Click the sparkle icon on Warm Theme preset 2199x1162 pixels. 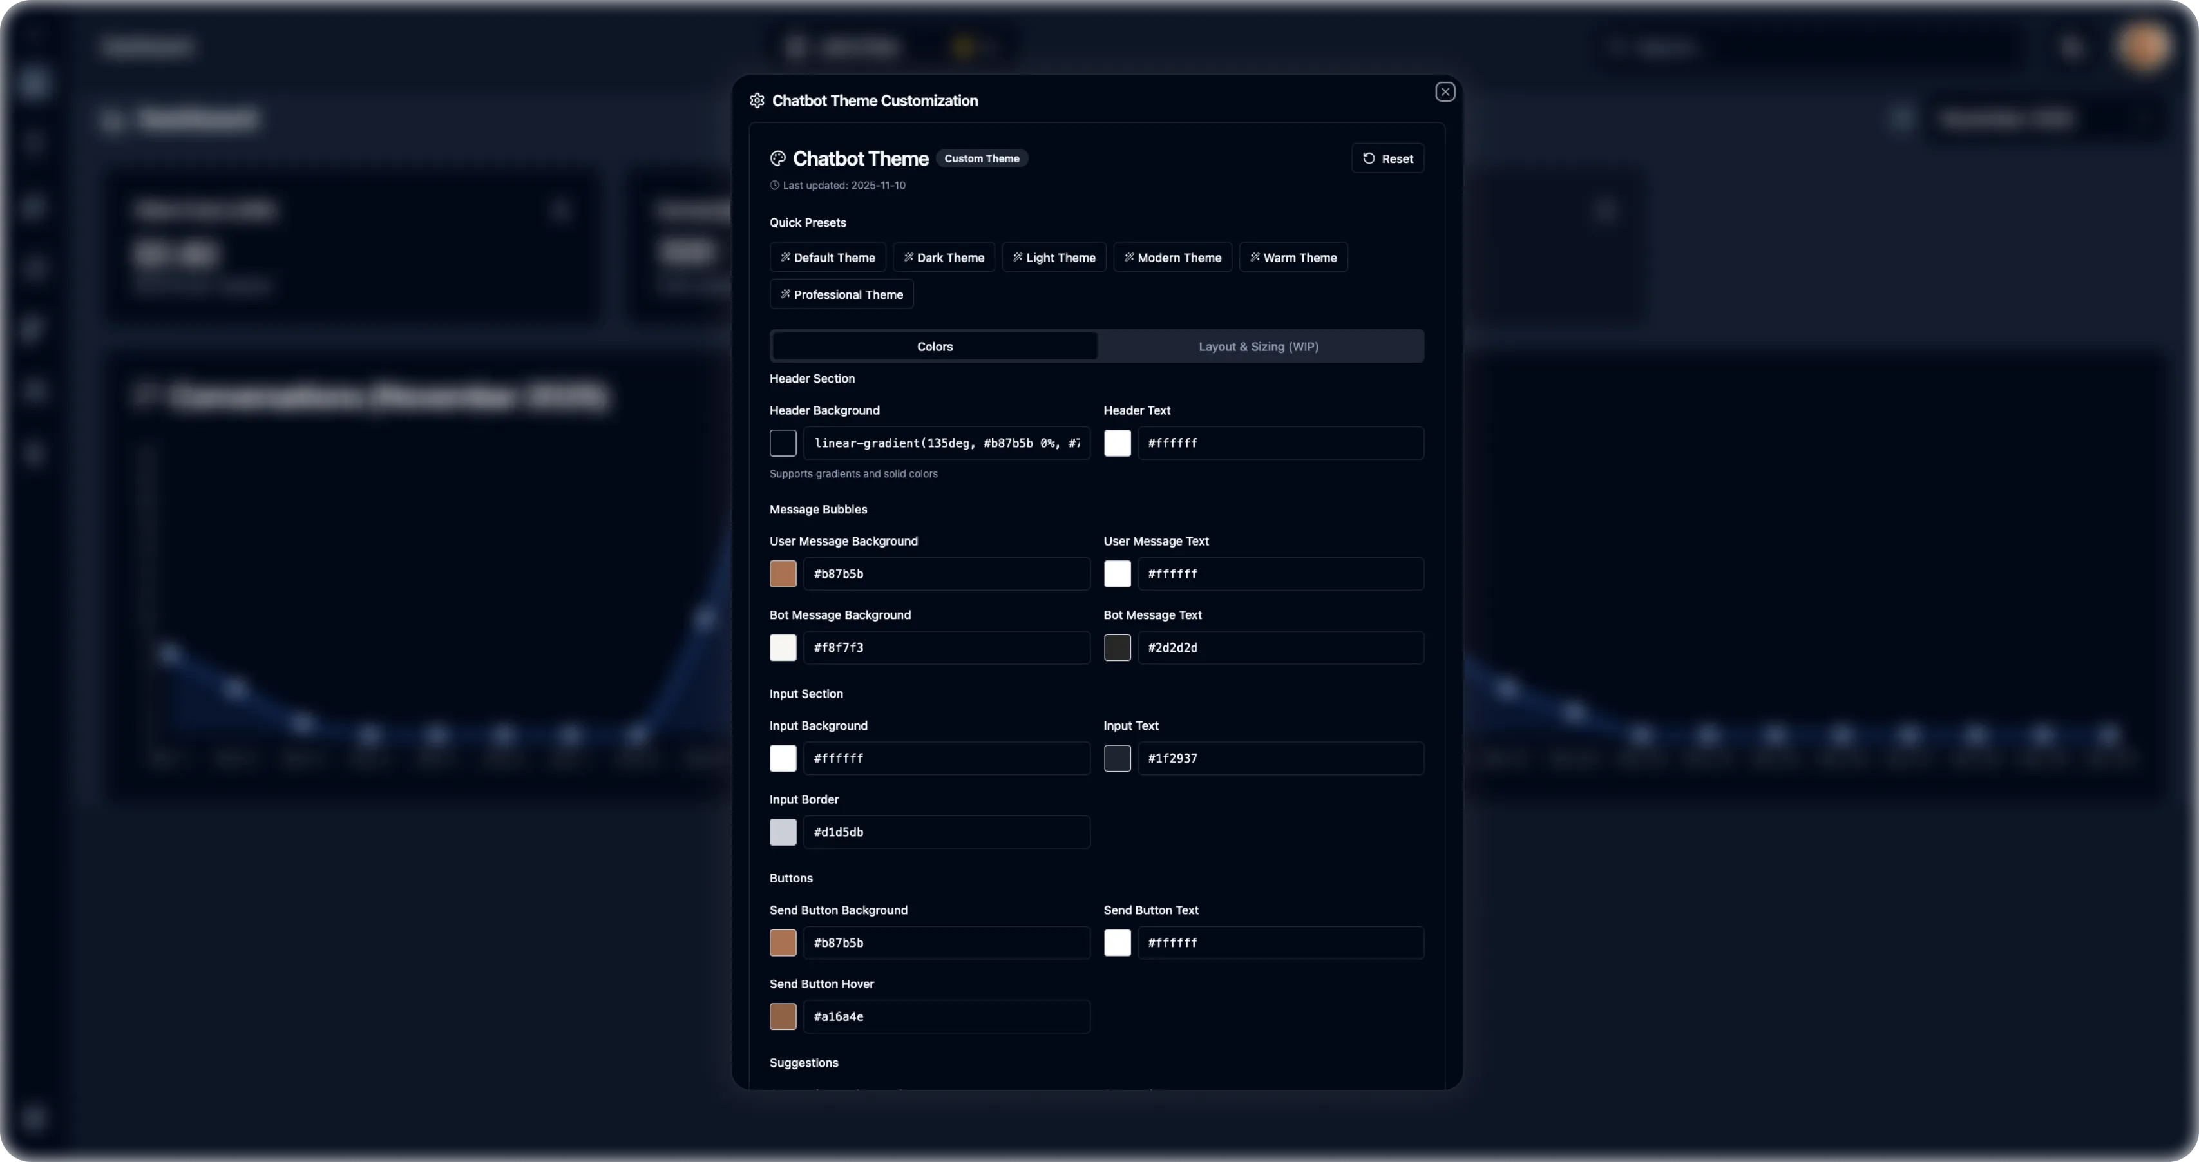1255,257
